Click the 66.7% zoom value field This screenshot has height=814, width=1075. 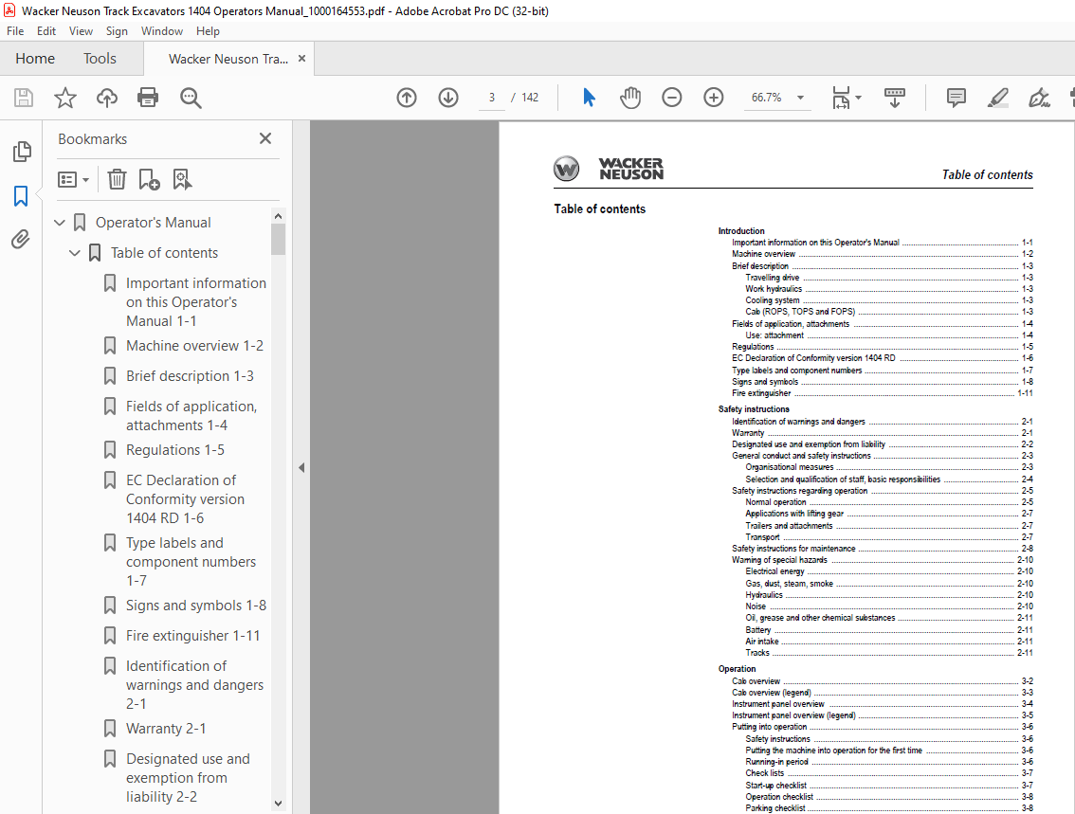pos(767,98)
